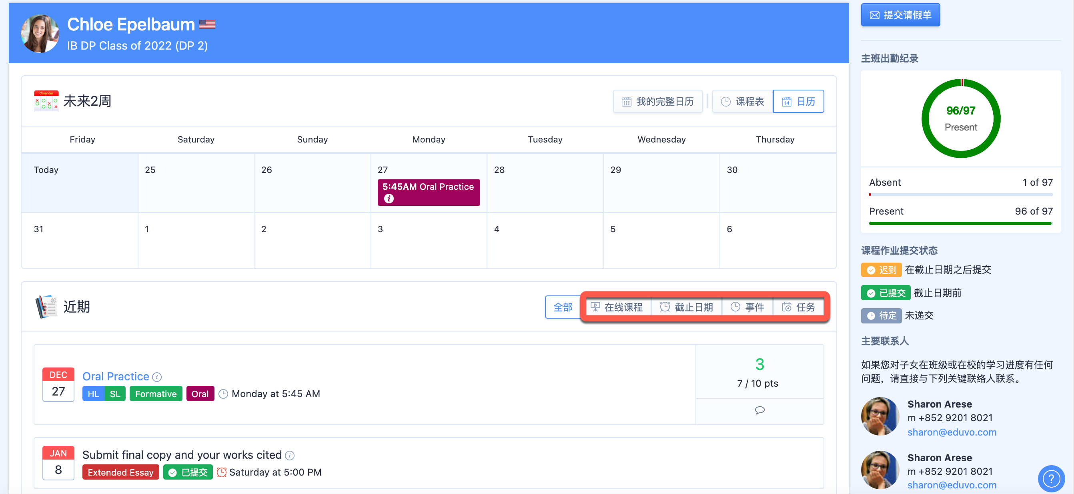Click the Formative tag
Image resolution: width=1074 pixels, height=494 pixels.
tap(156, 394)
